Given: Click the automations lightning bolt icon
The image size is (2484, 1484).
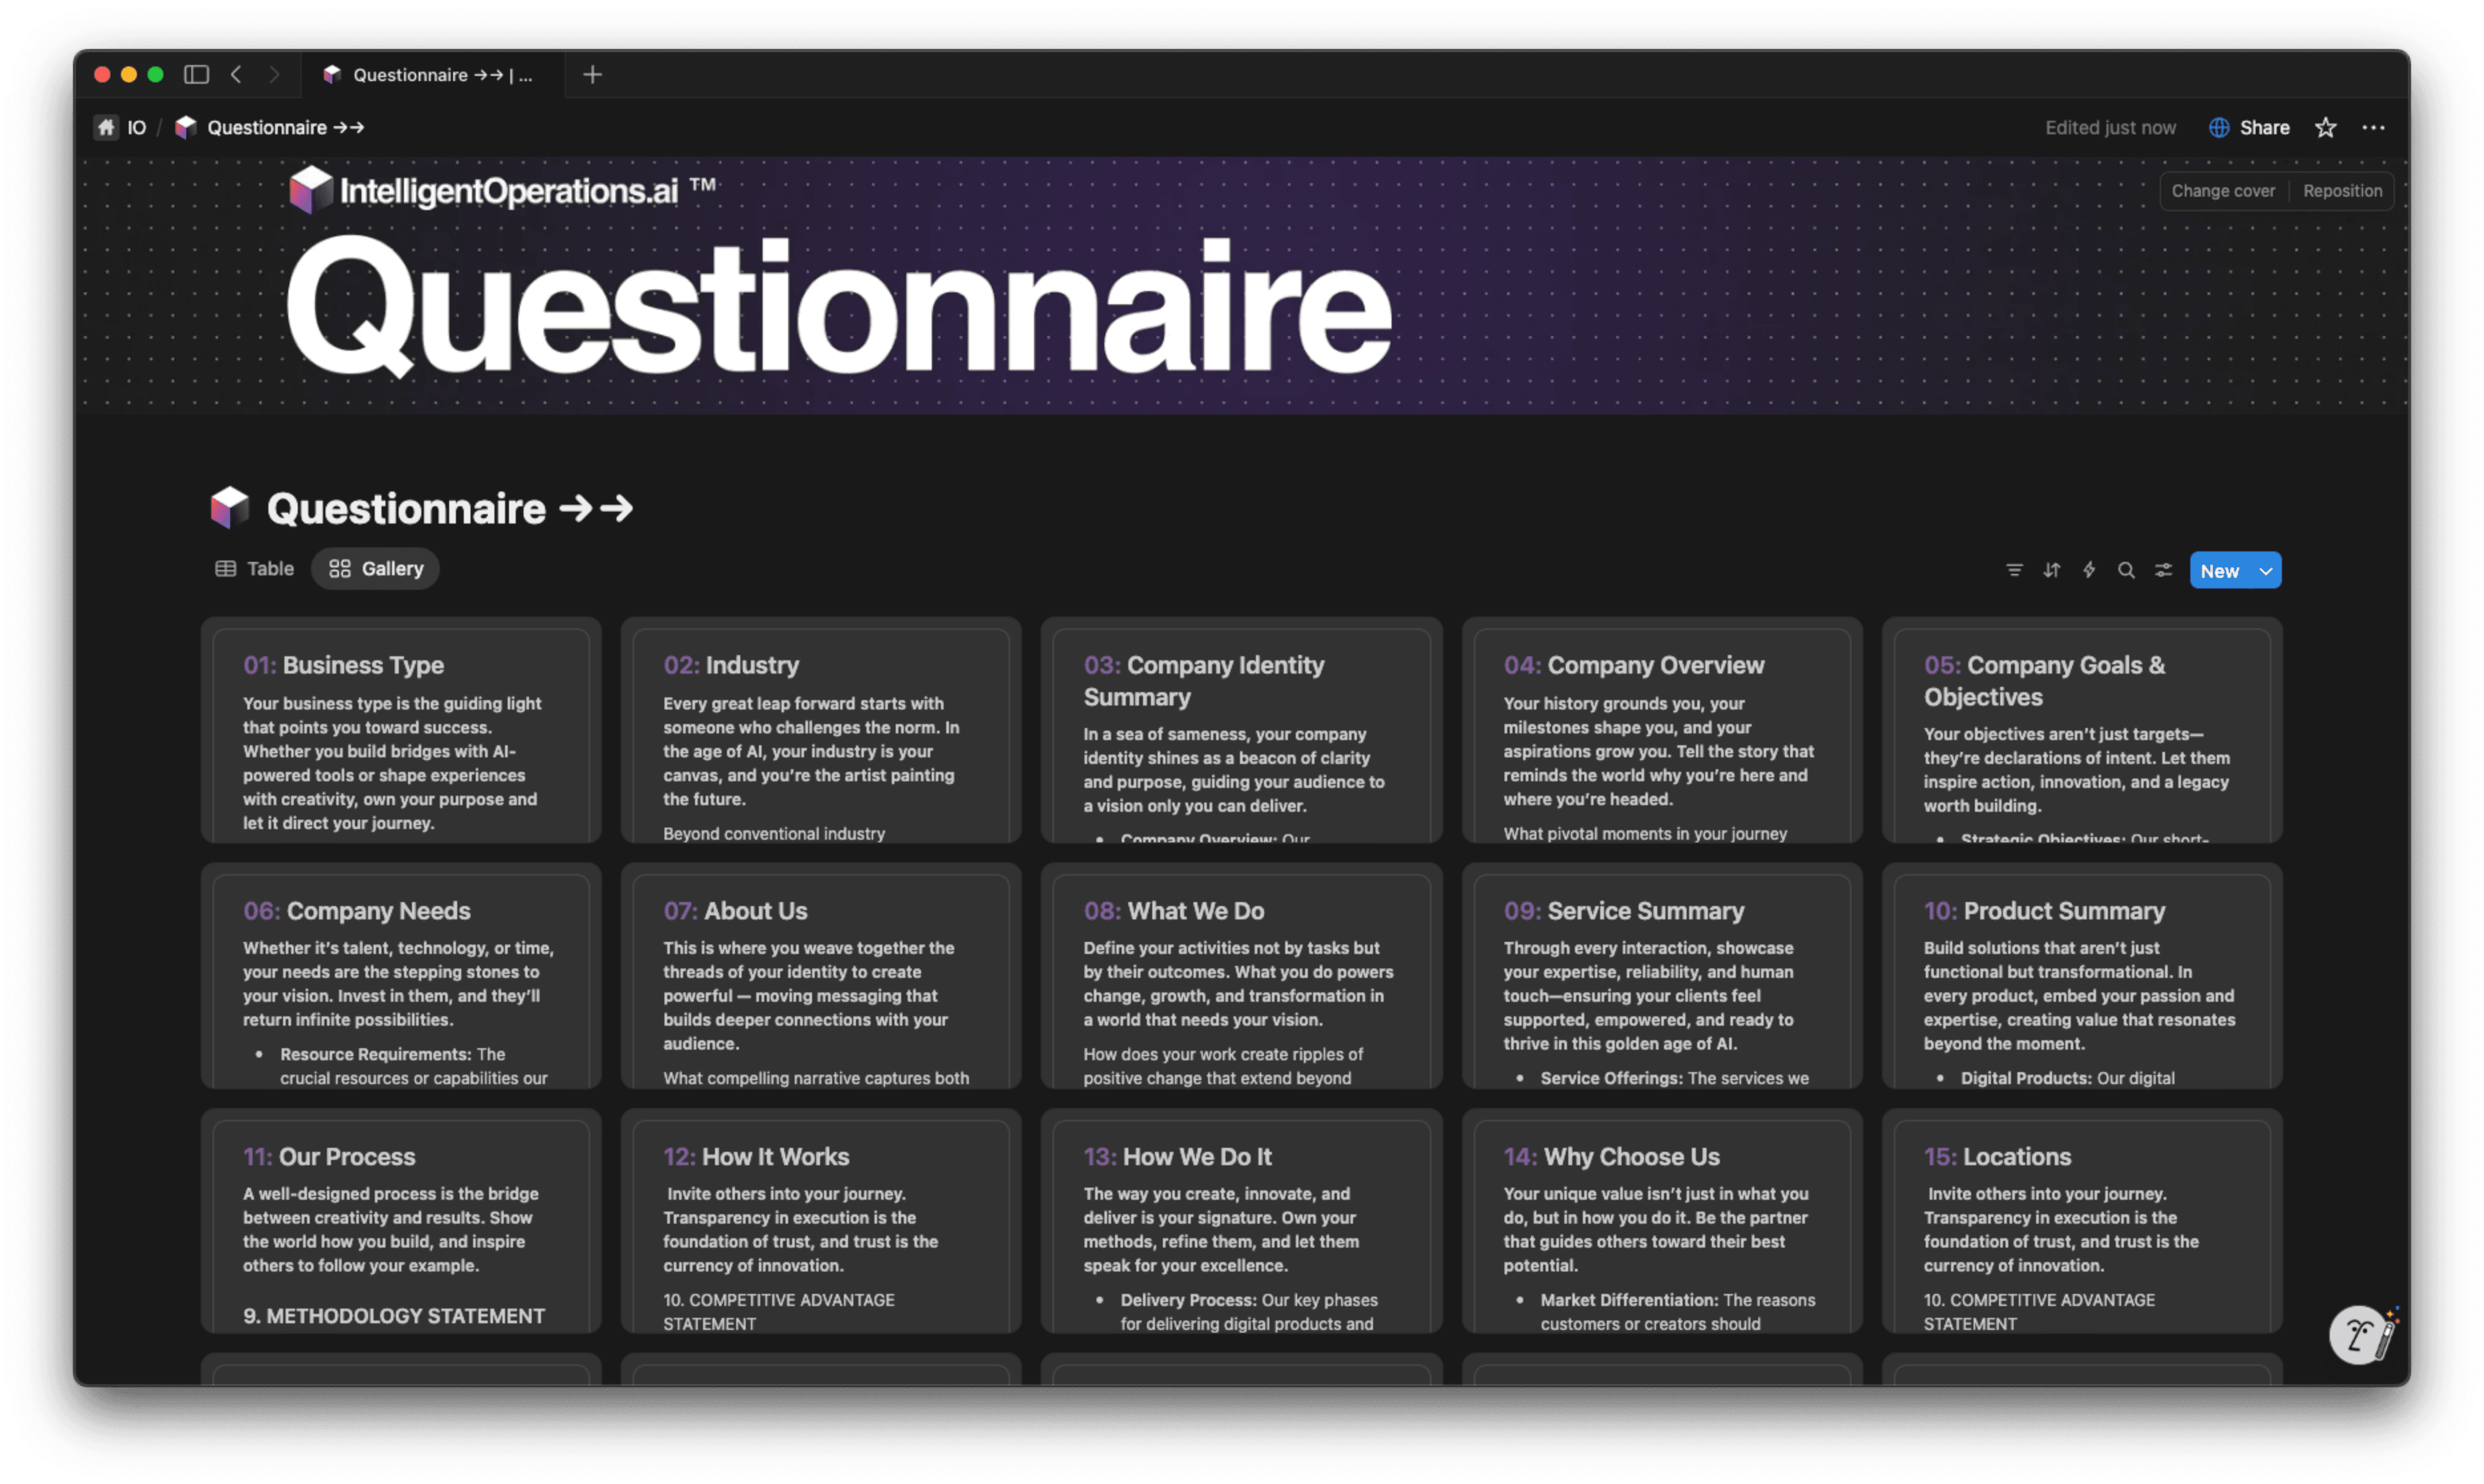Looking at the screenshot, I should [2089, 569].
